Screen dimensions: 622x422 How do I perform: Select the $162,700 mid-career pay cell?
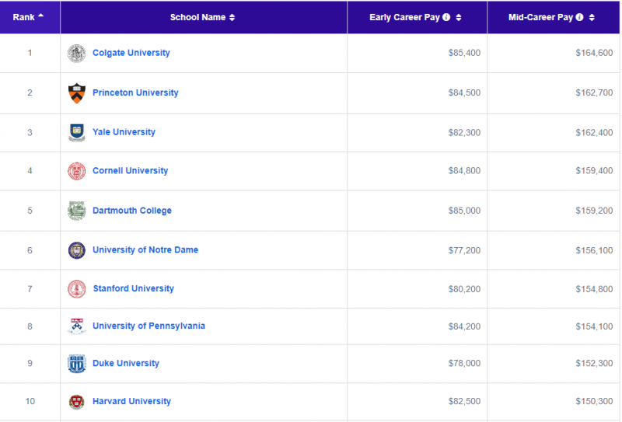pos(554,93)
